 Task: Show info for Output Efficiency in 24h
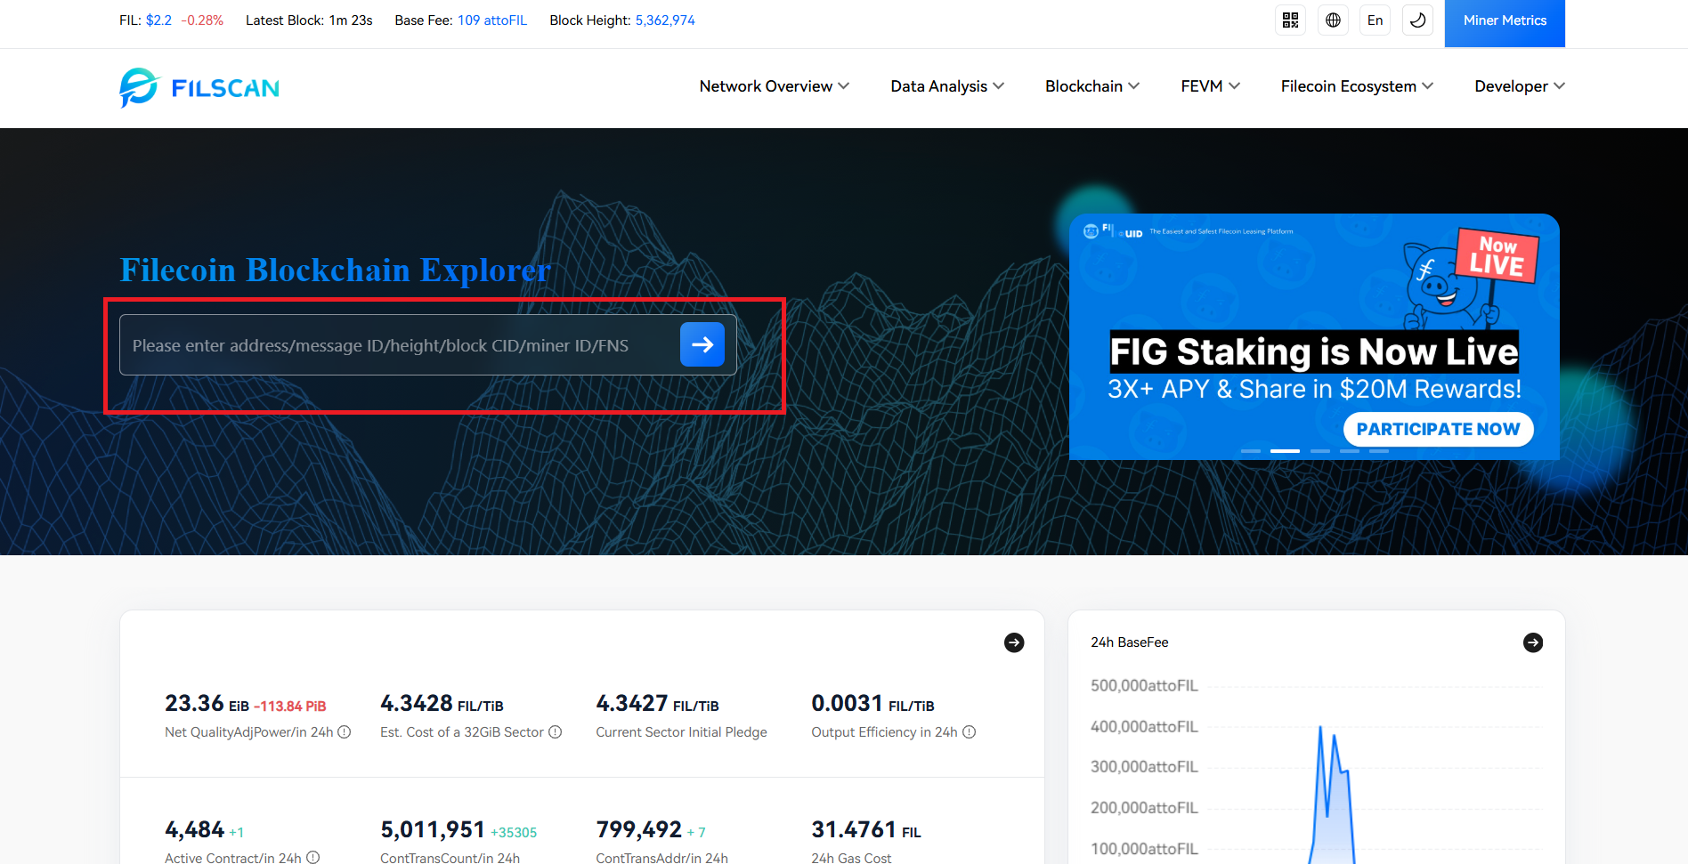(970, 732)
